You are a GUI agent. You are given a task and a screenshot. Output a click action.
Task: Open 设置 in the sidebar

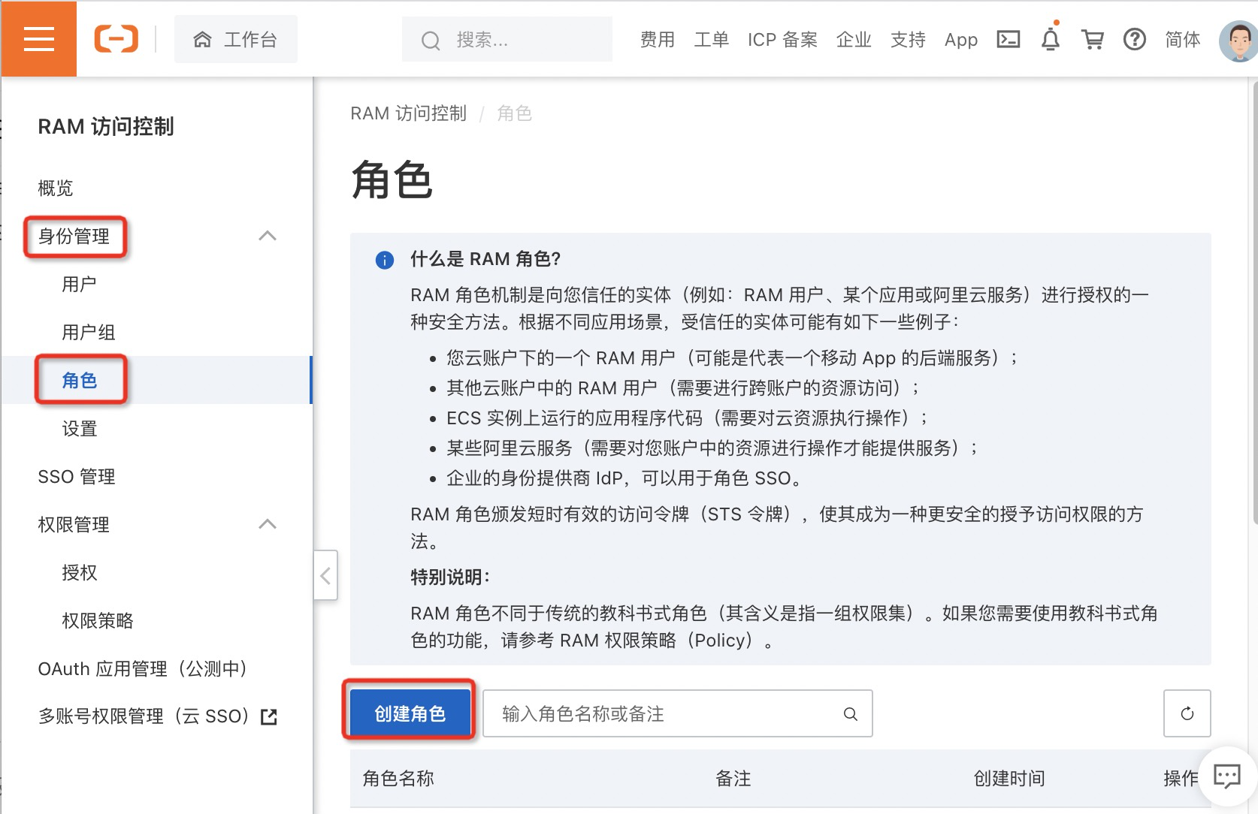point(80,429)
